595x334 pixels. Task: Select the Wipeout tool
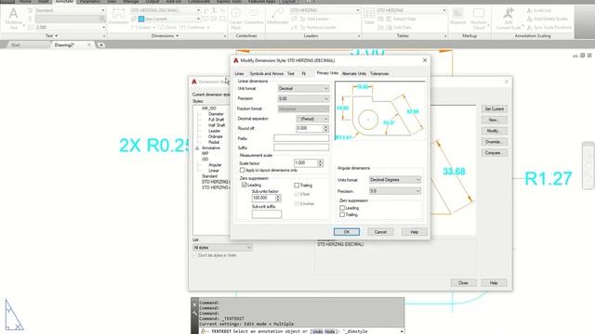point(457,17)
